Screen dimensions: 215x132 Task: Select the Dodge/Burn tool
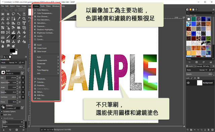point(13,46)
